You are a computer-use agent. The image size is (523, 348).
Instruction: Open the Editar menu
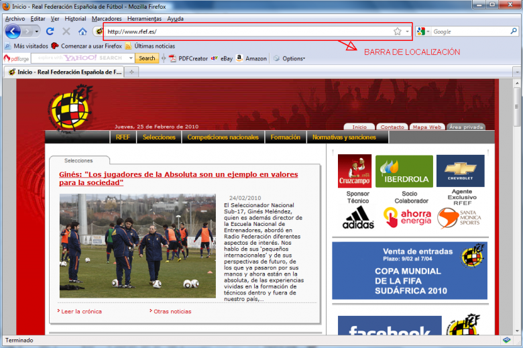pos(38,19)
